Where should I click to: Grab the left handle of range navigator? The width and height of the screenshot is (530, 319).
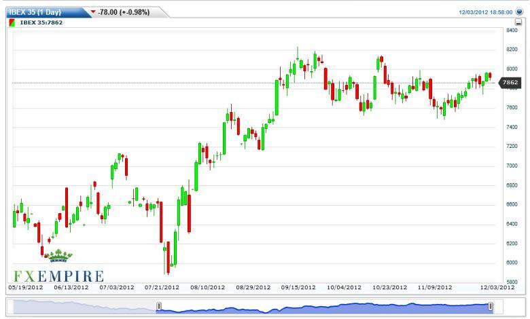(158, 307)
